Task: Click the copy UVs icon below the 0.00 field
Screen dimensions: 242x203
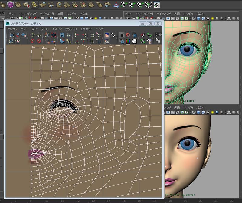Action: click(x=158, y=41)
